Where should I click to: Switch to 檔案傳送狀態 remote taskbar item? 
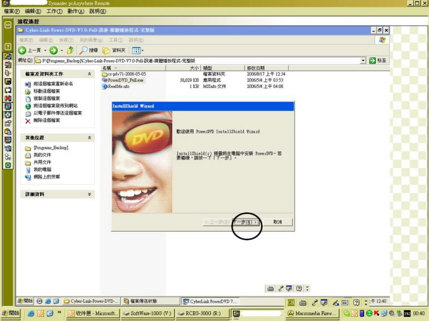[150, 301]
